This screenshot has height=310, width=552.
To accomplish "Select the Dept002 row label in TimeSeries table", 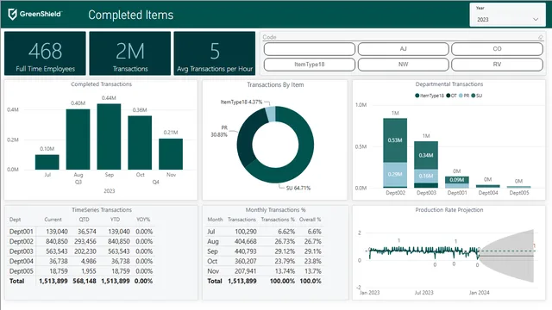I will click(x=21, y=241).
